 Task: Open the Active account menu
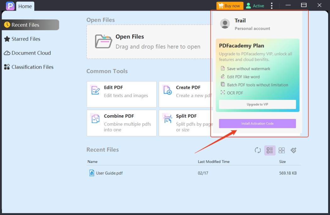pos(255,6)
